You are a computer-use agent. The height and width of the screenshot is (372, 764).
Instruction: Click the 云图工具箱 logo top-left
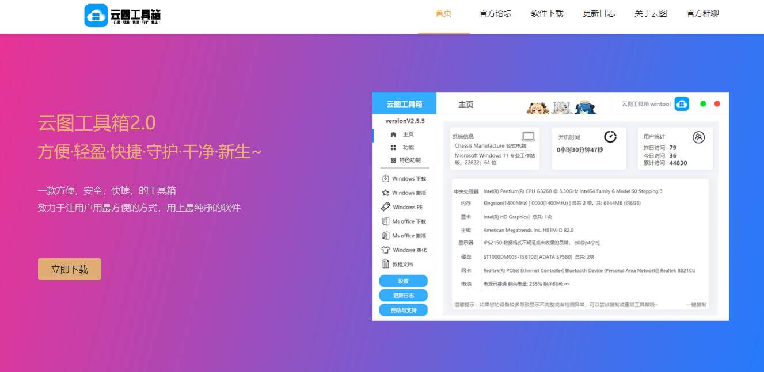121,15
